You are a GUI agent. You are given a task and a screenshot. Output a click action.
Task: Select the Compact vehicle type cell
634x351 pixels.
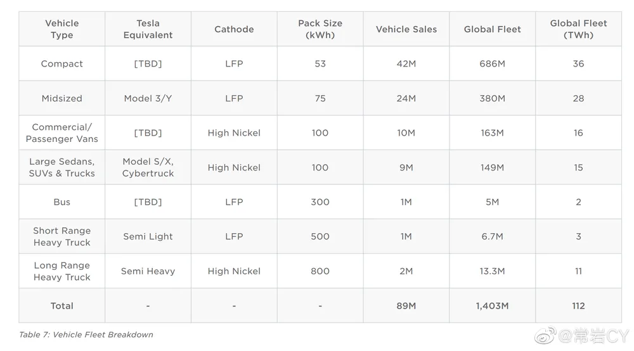62,64
